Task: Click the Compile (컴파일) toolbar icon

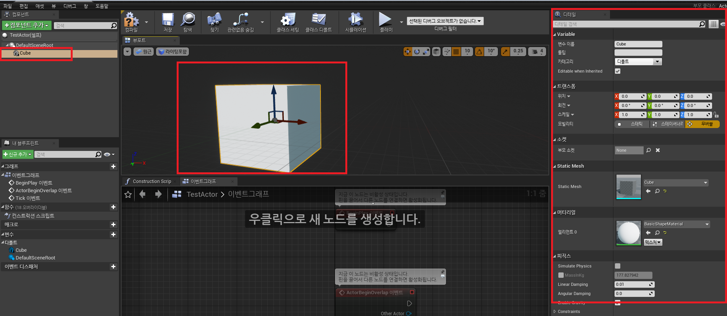Action: click(132, 19)
